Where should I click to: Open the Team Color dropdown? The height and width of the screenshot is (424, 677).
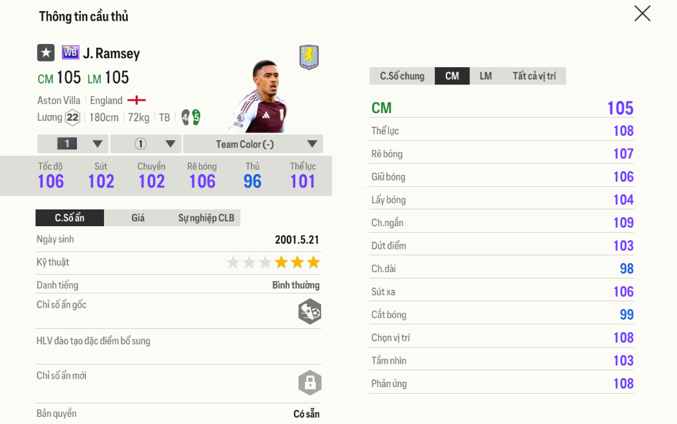pos(253,143)
